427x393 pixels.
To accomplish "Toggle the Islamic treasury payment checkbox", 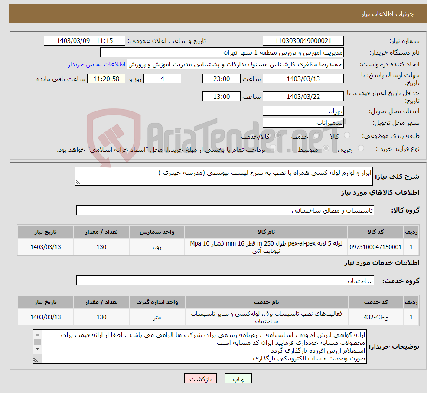I will click(x=273, y=148).
